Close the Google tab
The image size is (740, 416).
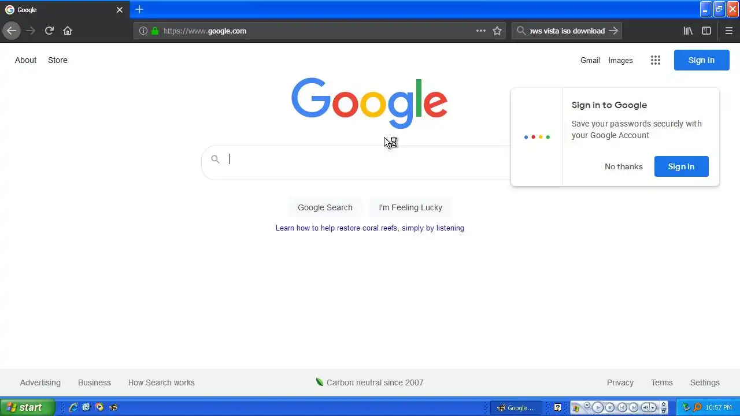[x=120, y=10]
